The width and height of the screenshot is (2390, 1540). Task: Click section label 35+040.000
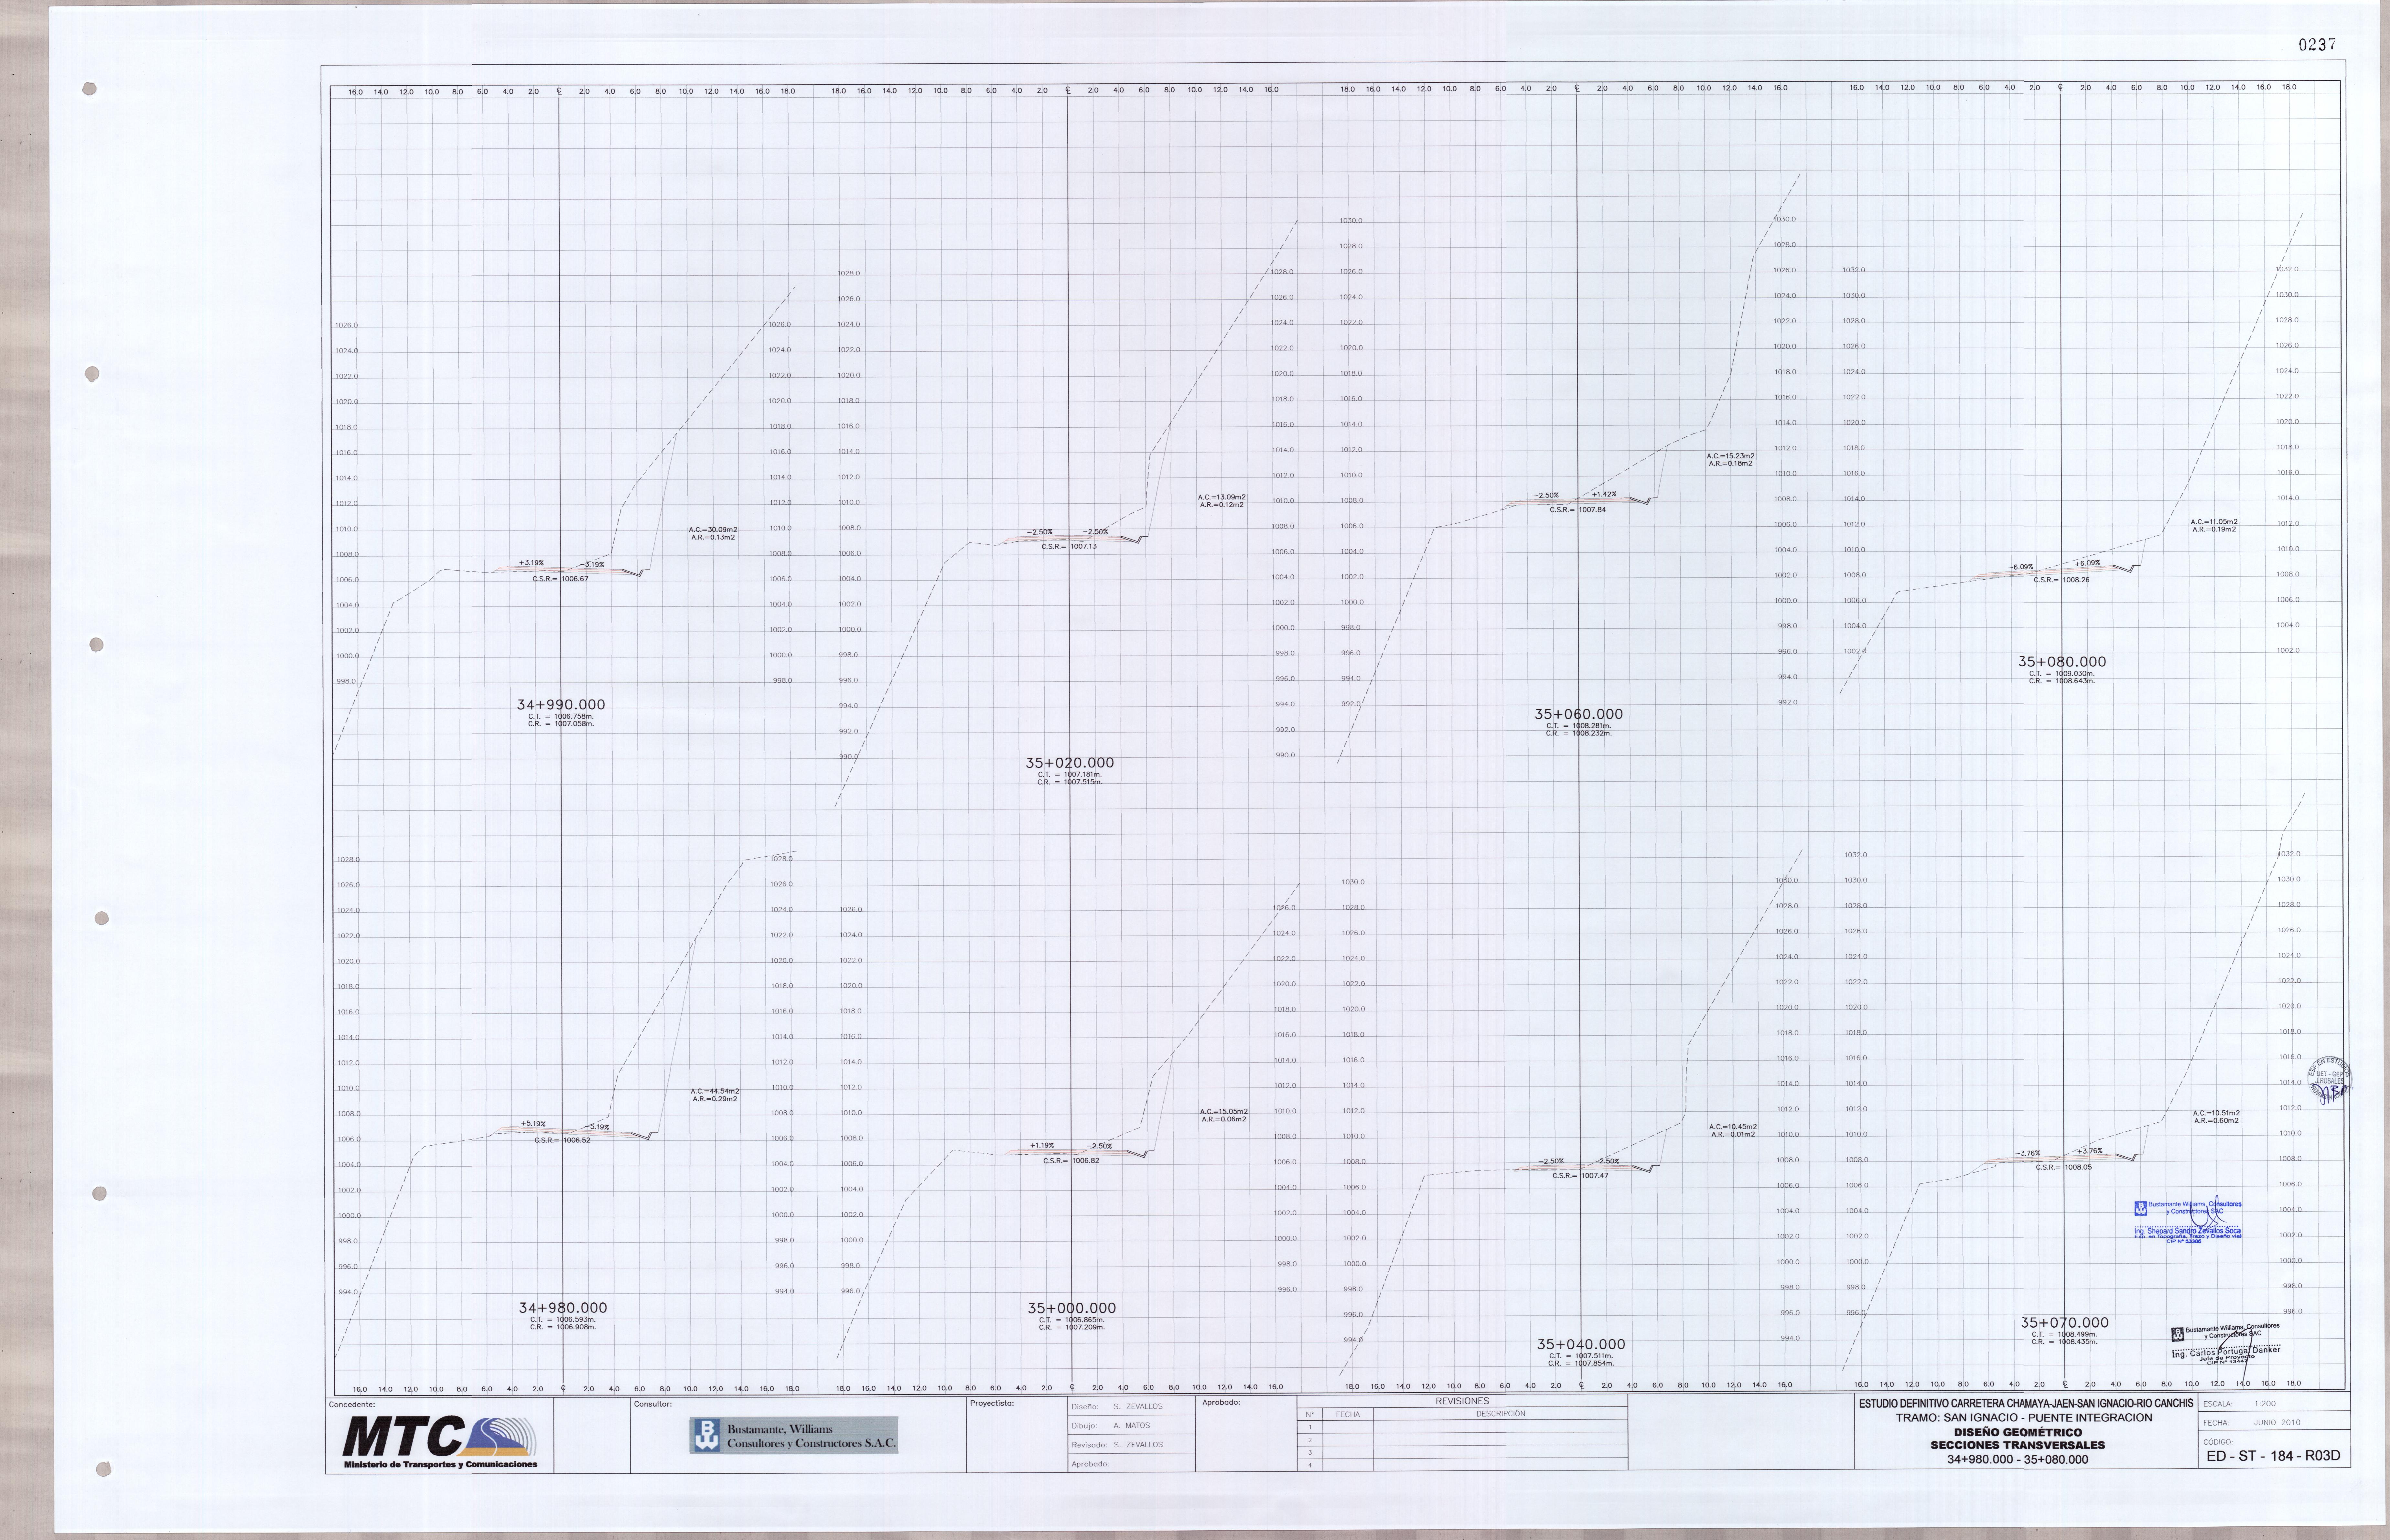(x=1581, y=1345)
